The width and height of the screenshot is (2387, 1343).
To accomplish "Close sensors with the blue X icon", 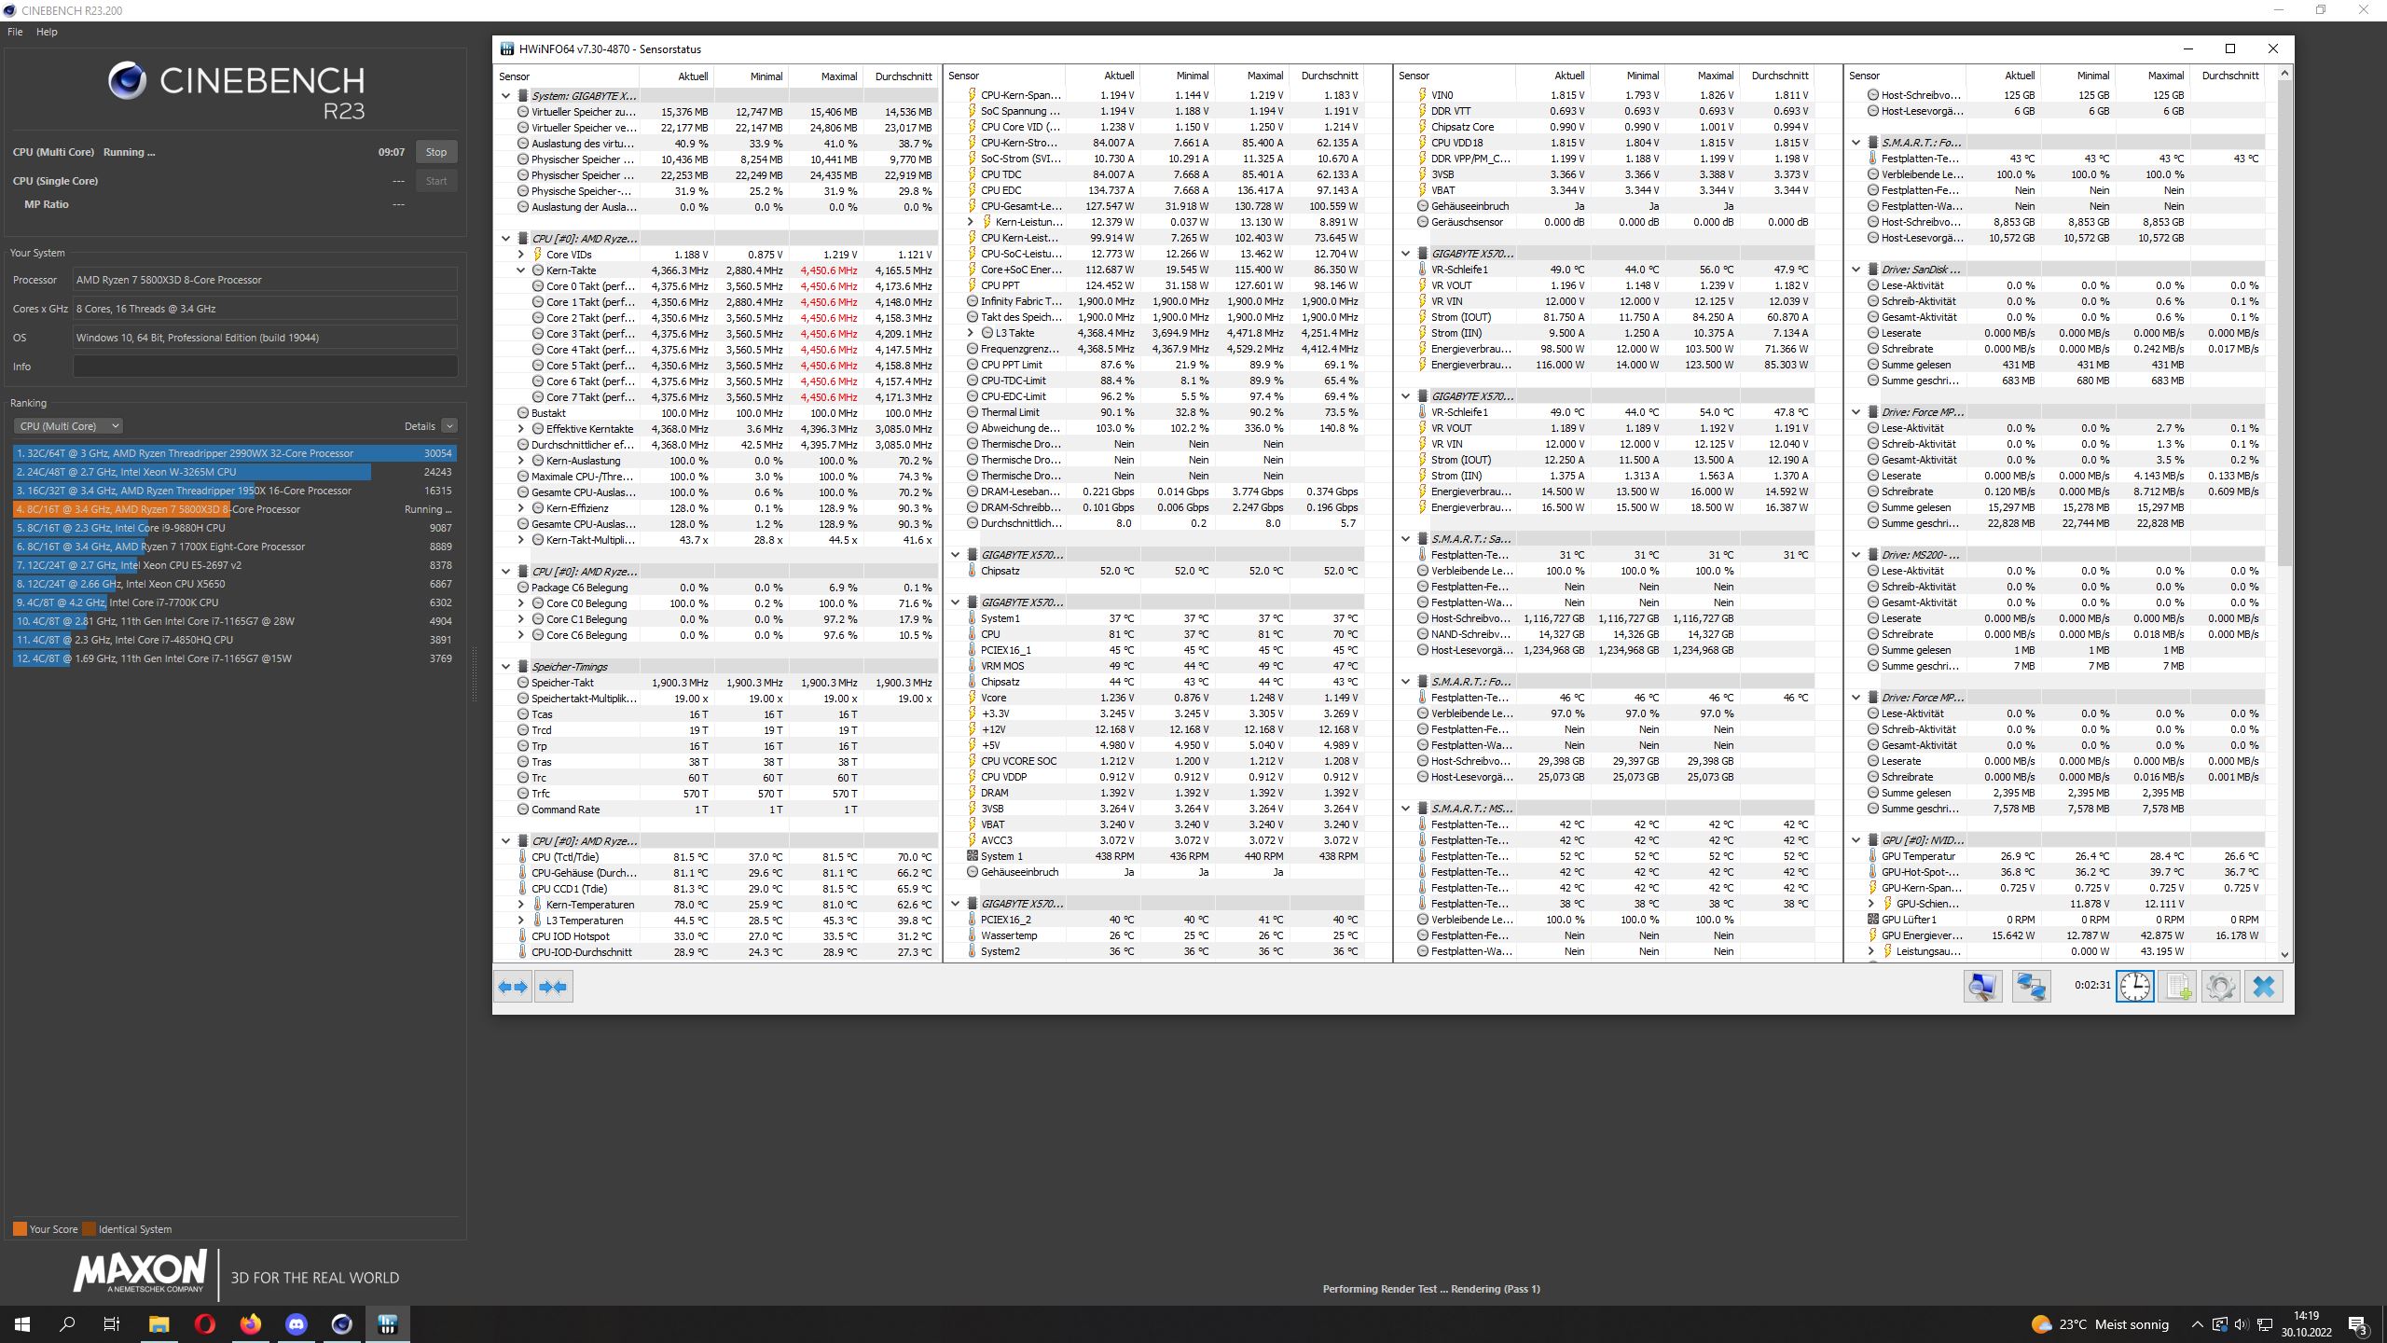I will pos(2264,987).
